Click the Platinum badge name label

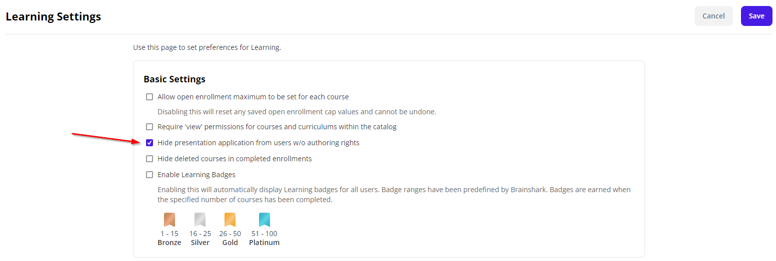(264, 243)
